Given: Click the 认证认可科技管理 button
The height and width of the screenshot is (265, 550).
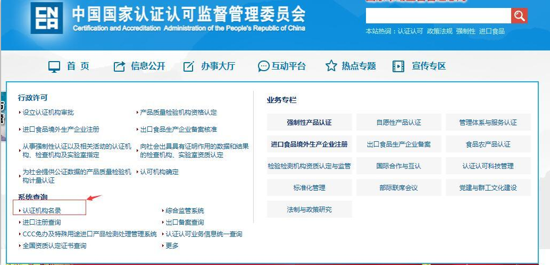Looking at the screenshot, I should (488, 166).
